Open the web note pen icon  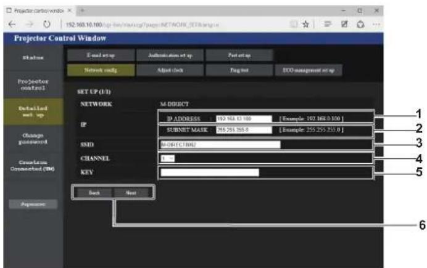[344, 25]
